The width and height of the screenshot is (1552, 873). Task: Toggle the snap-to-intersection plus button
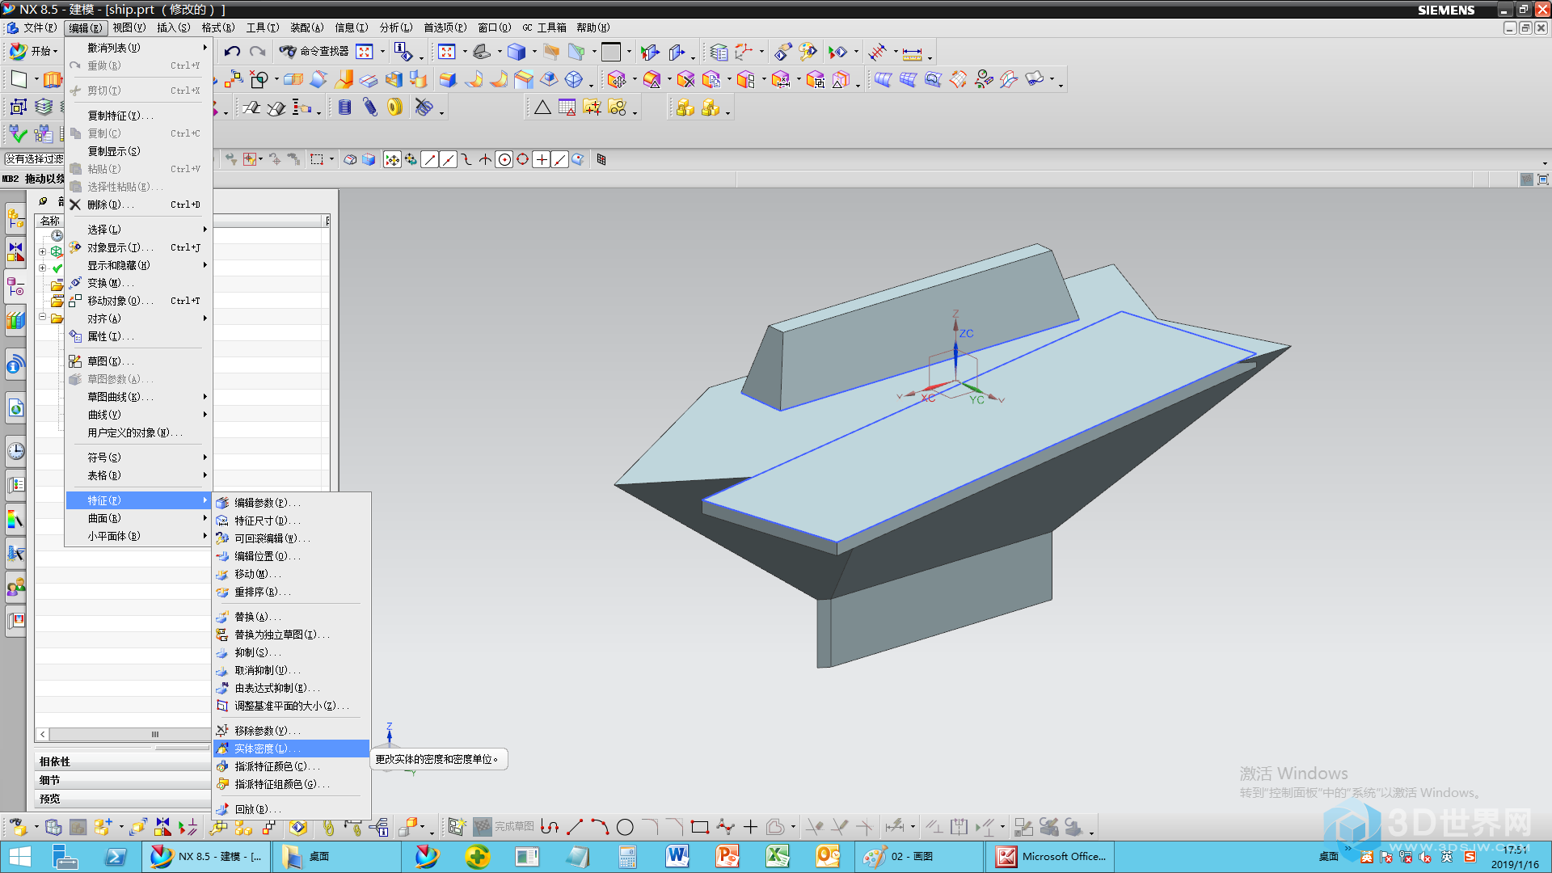(542, 159)
